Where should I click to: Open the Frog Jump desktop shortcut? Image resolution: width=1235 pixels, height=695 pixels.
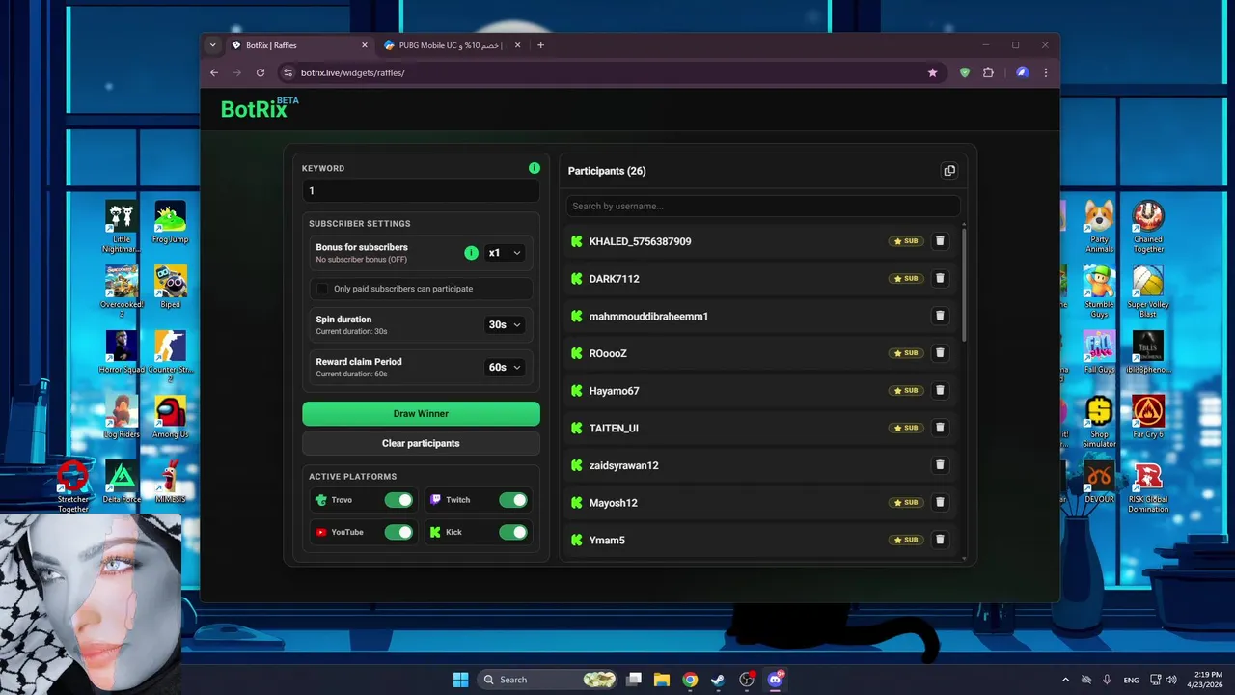coord(171,223)
